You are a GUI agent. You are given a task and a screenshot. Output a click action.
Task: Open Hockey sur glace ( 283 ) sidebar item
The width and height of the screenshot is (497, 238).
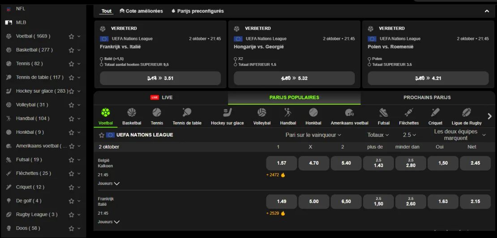point(43,91)
